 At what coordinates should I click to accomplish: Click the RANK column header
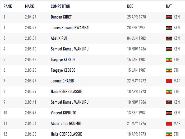tap(8, 6)
